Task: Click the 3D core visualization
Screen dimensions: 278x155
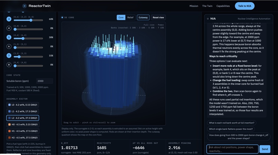Action: point(113,74)
